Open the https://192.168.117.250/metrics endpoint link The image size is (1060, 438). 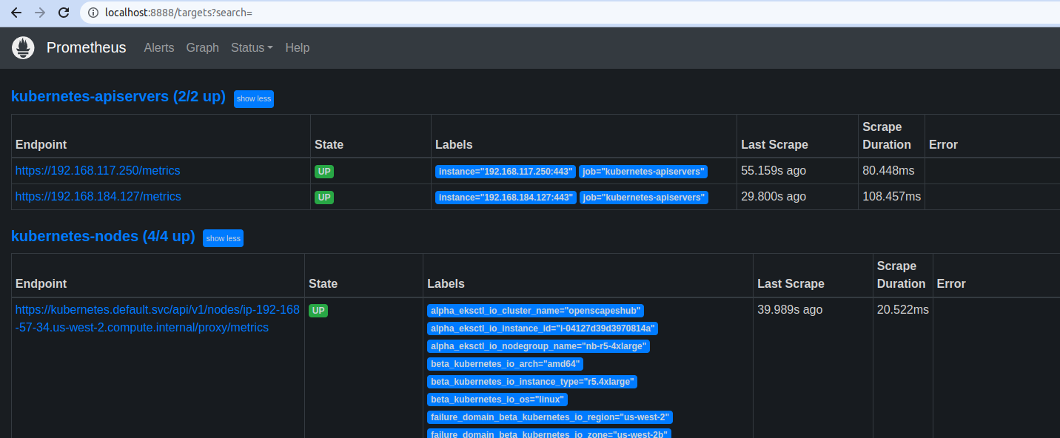click(98, 171)
